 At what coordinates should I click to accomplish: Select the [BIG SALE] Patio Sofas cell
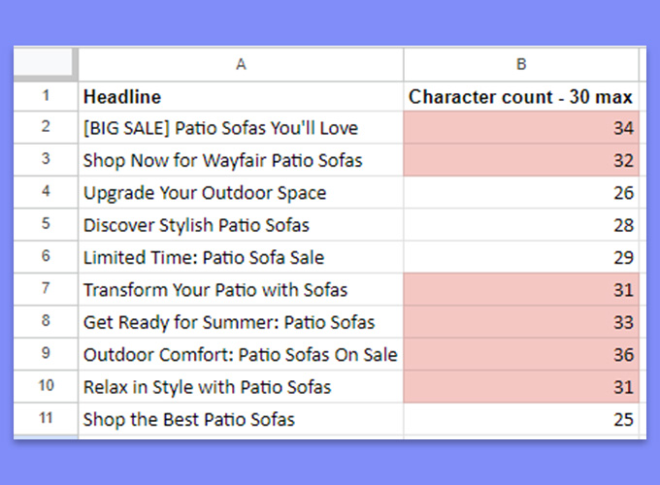pyautogui.click(x=241, y=127)
